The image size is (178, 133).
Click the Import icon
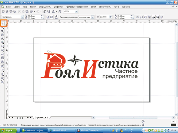(x=45, y=11)
